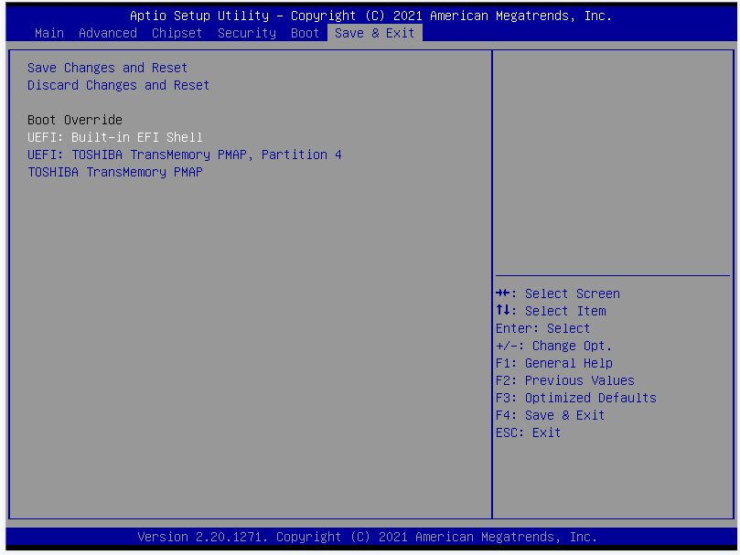This screenshot has width=740, height=555.
Task: Click the +/-: Change Opt. hint
Action: coord(553,346)
